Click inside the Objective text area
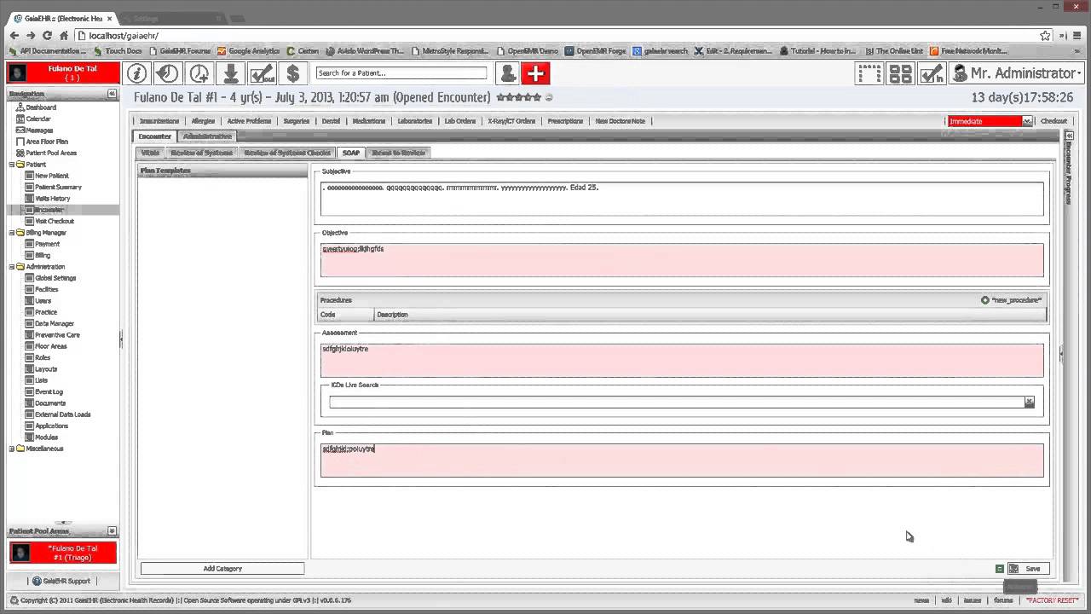The image size is (1091, 614). point(682,260)
